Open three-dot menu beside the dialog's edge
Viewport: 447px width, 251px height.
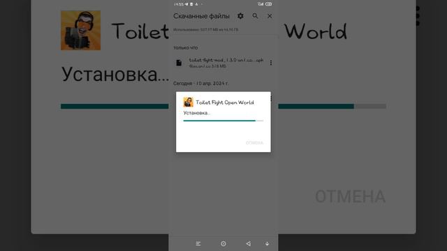coord(271,98)
